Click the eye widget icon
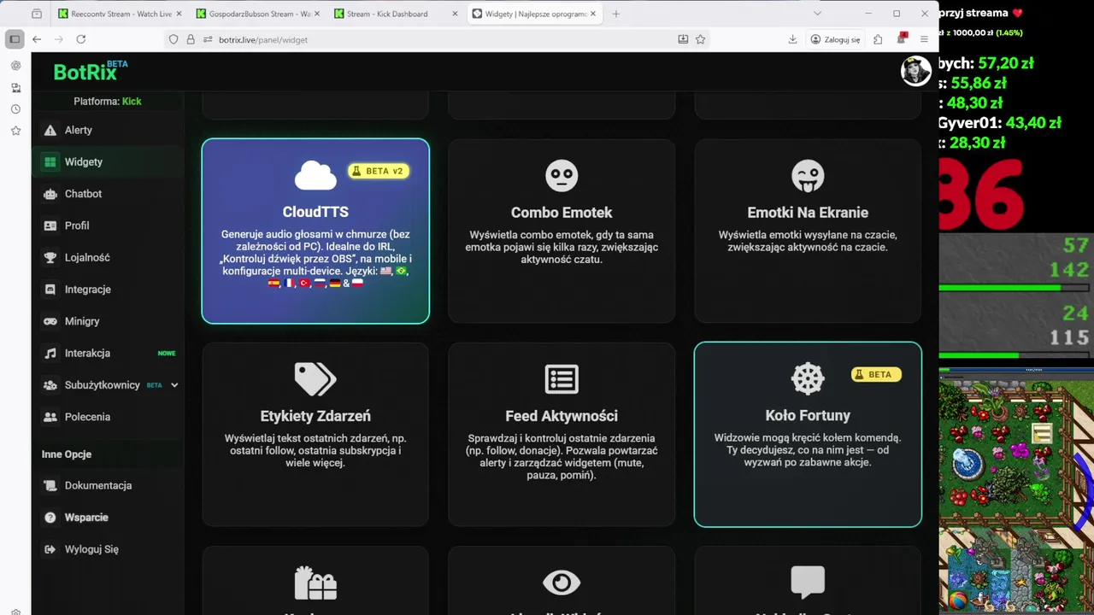 [562, 583]
